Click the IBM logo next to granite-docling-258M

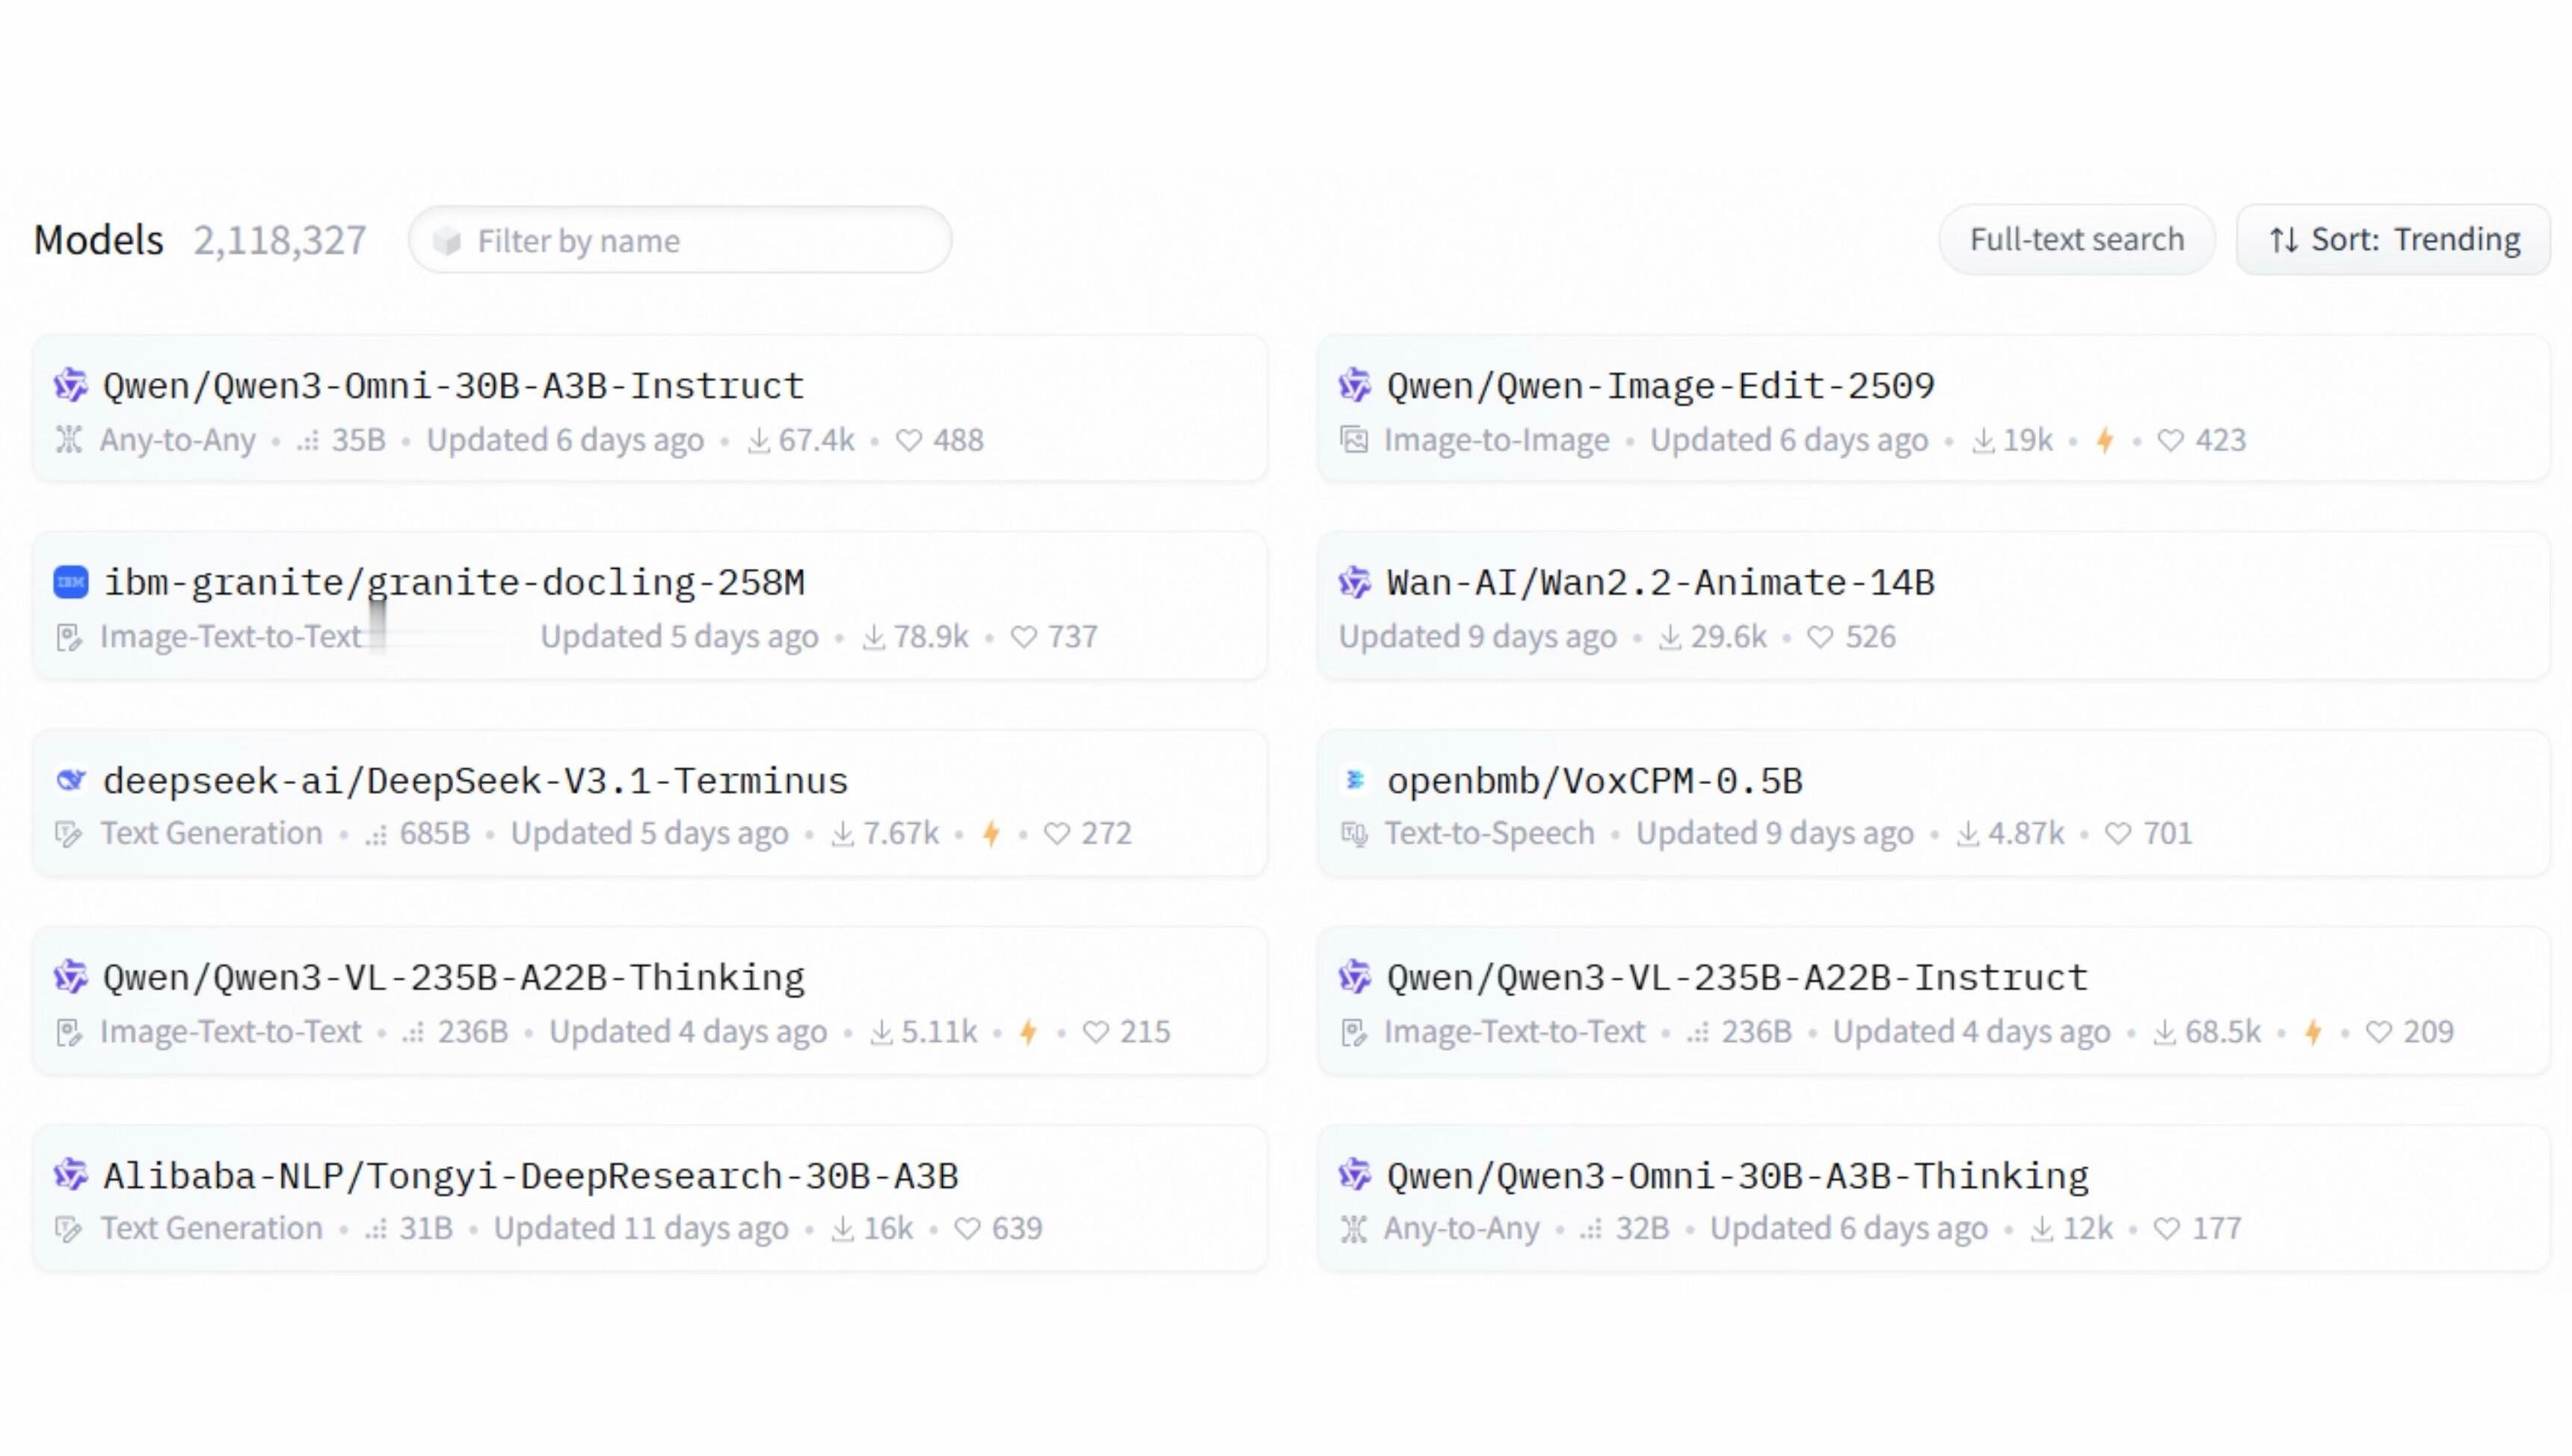coord(71,582)
